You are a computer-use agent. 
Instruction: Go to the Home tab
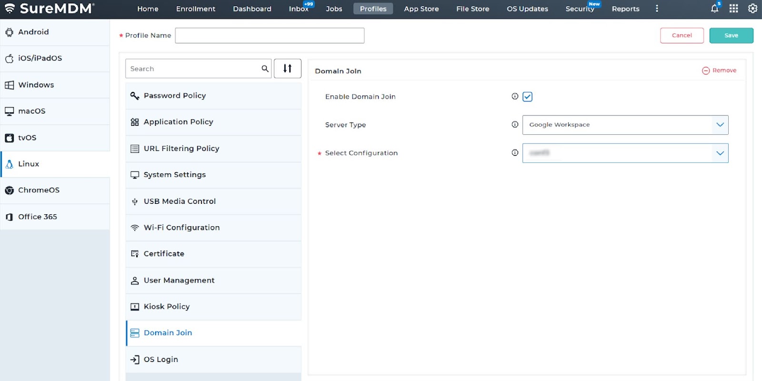click(148, 9)
